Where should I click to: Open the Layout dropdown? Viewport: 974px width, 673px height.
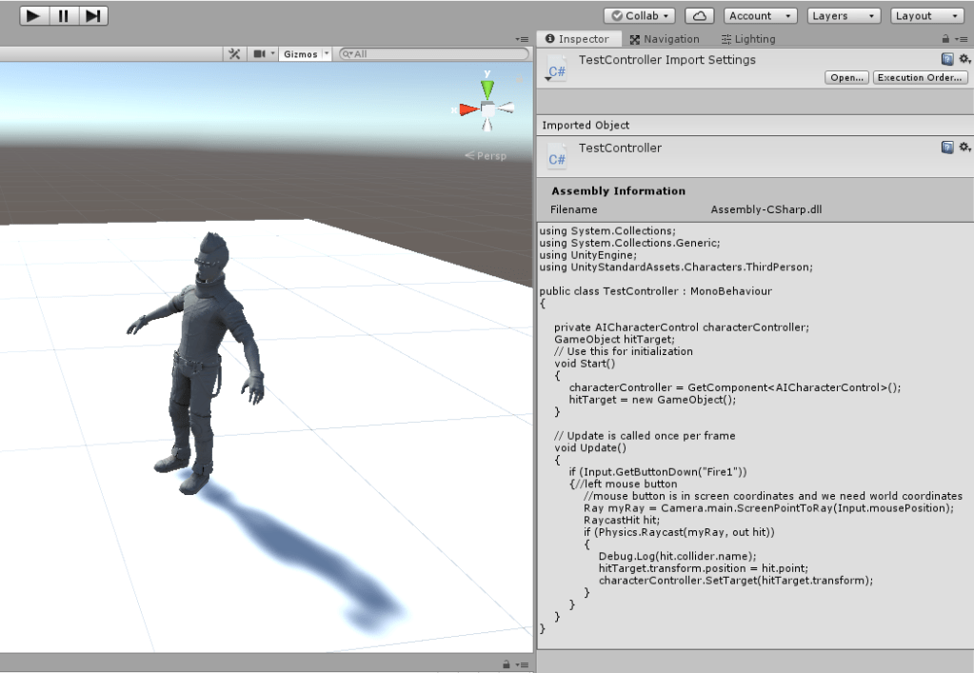(927, 16)
